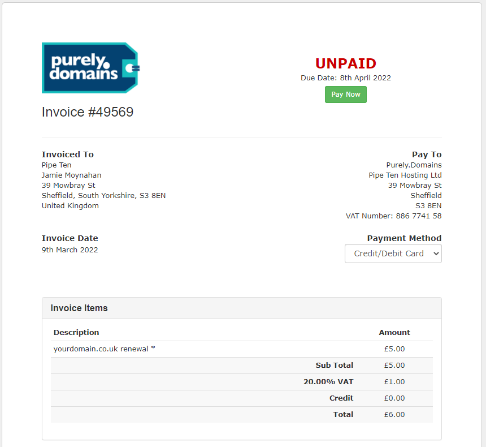Image resolution: width=486 pixels, height=447 pixels.
Task: Click the Credit £0.00 value
Action: 394,398
